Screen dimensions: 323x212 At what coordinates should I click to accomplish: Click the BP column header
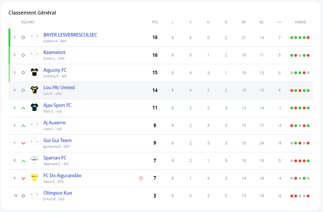(x=244, y=22)
